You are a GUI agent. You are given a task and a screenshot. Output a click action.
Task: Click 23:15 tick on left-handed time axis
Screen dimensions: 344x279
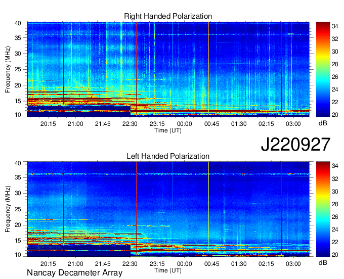point(157,264)
